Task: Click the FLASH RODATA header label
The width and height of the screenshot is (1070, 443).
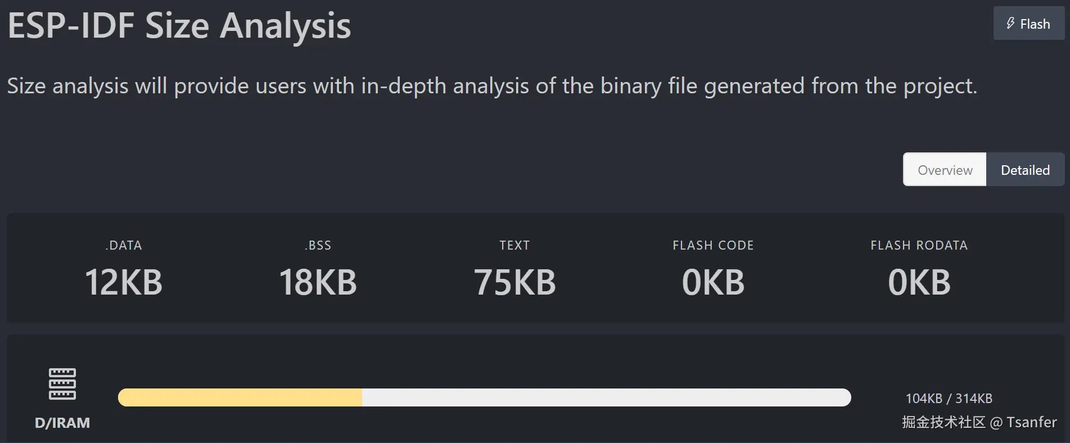Action: click(919, 245)
